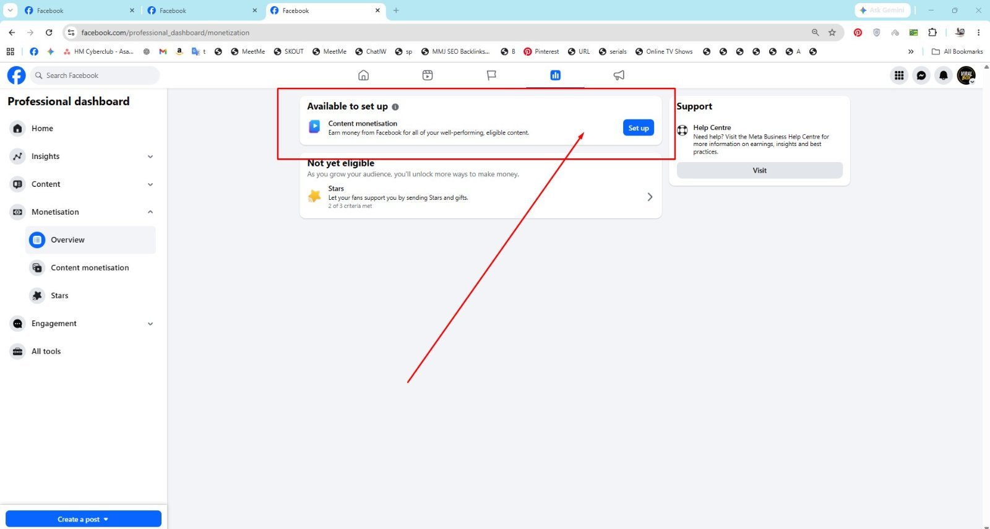
Task: Expand the Engagement section
Action: point(150,324)
